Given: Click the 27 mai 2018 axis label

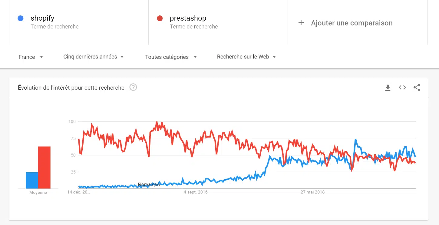Looking at the screenshot, I should coord(312,192).
